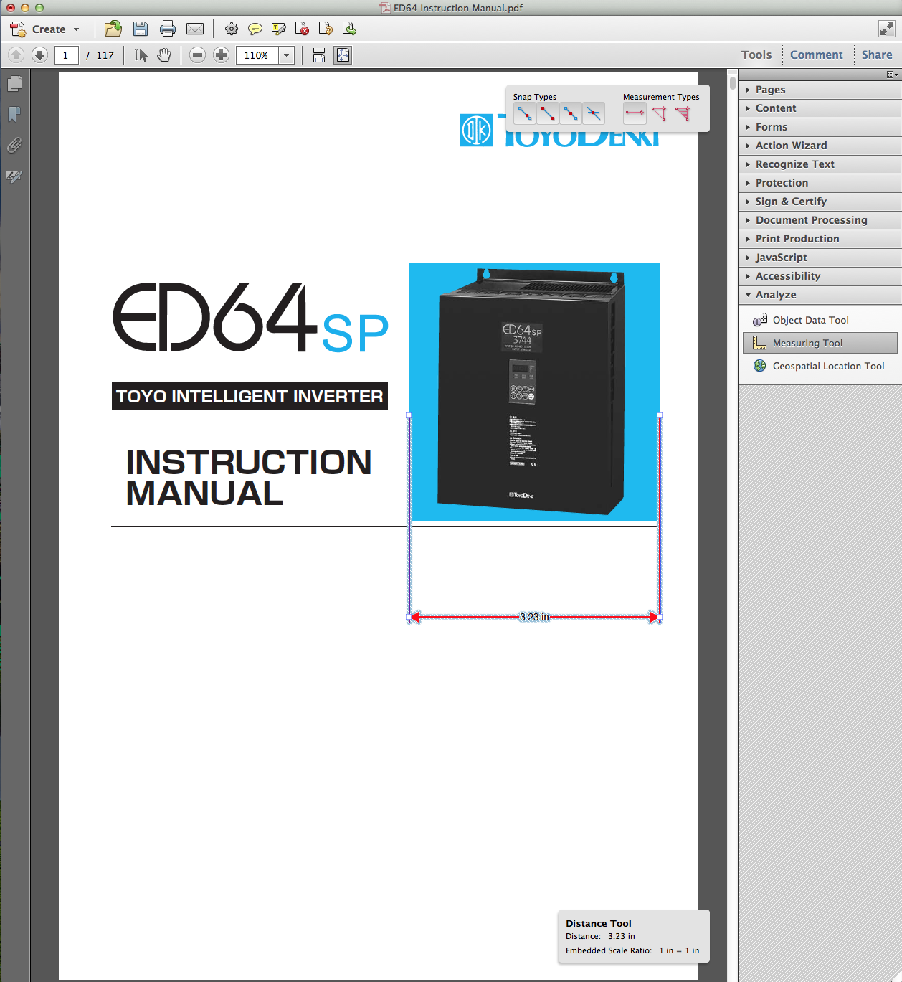This screenshot has width=902, height=982.
Task: Expand the JavaScript section
Action: [x=820, y=258]
